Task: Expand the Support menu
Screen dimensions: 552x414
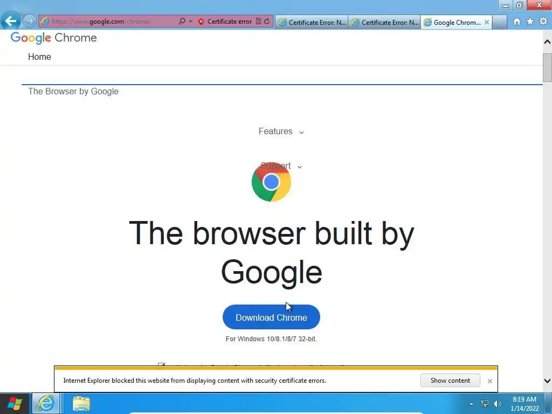Action: pyautogui.click(x=281, y=166)
